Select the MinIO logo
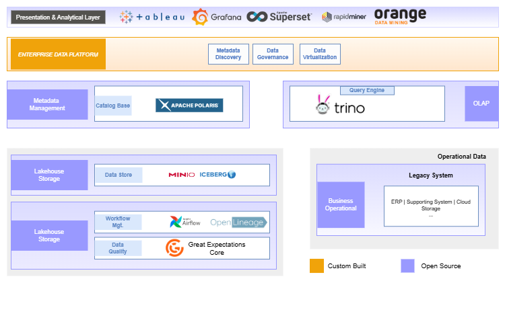 (182, 175)
